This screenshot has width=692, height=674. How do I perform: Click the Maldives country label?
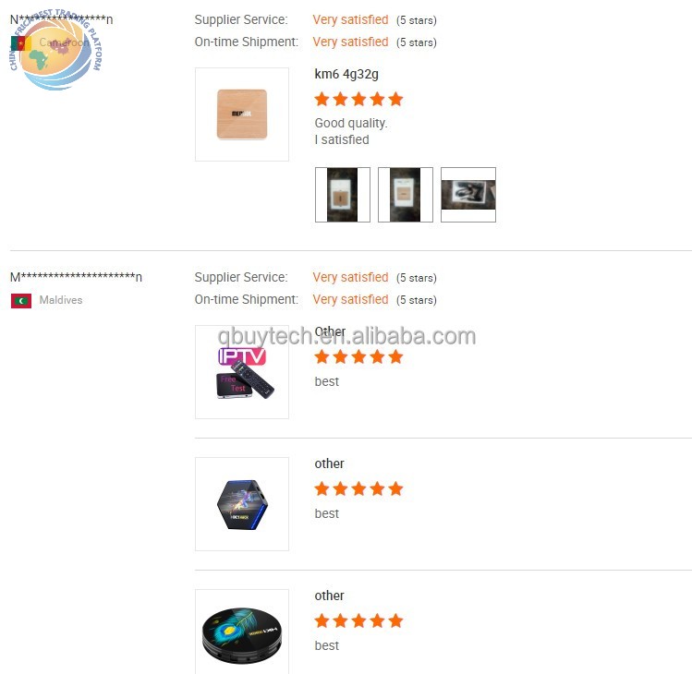pos(61,300)
